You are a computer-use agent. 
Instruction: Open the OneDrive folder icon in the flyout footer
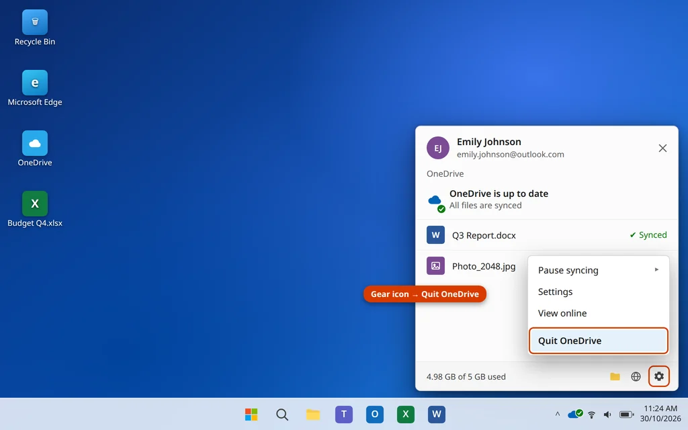coord(615,376)
